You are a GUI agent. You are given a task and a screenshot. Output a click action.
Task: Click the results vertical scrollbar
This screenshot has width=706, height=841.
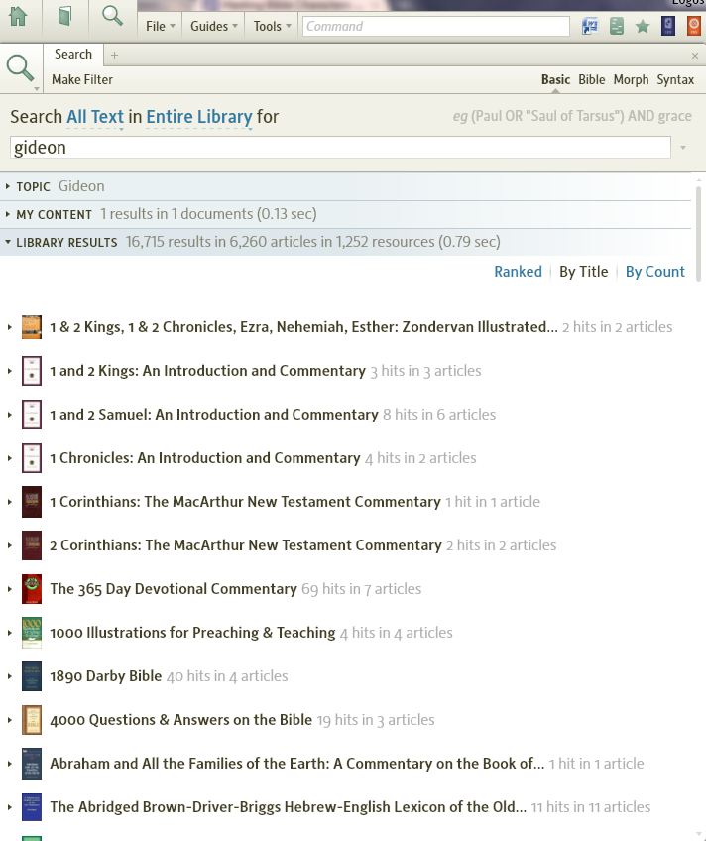(x=698, y=234)
